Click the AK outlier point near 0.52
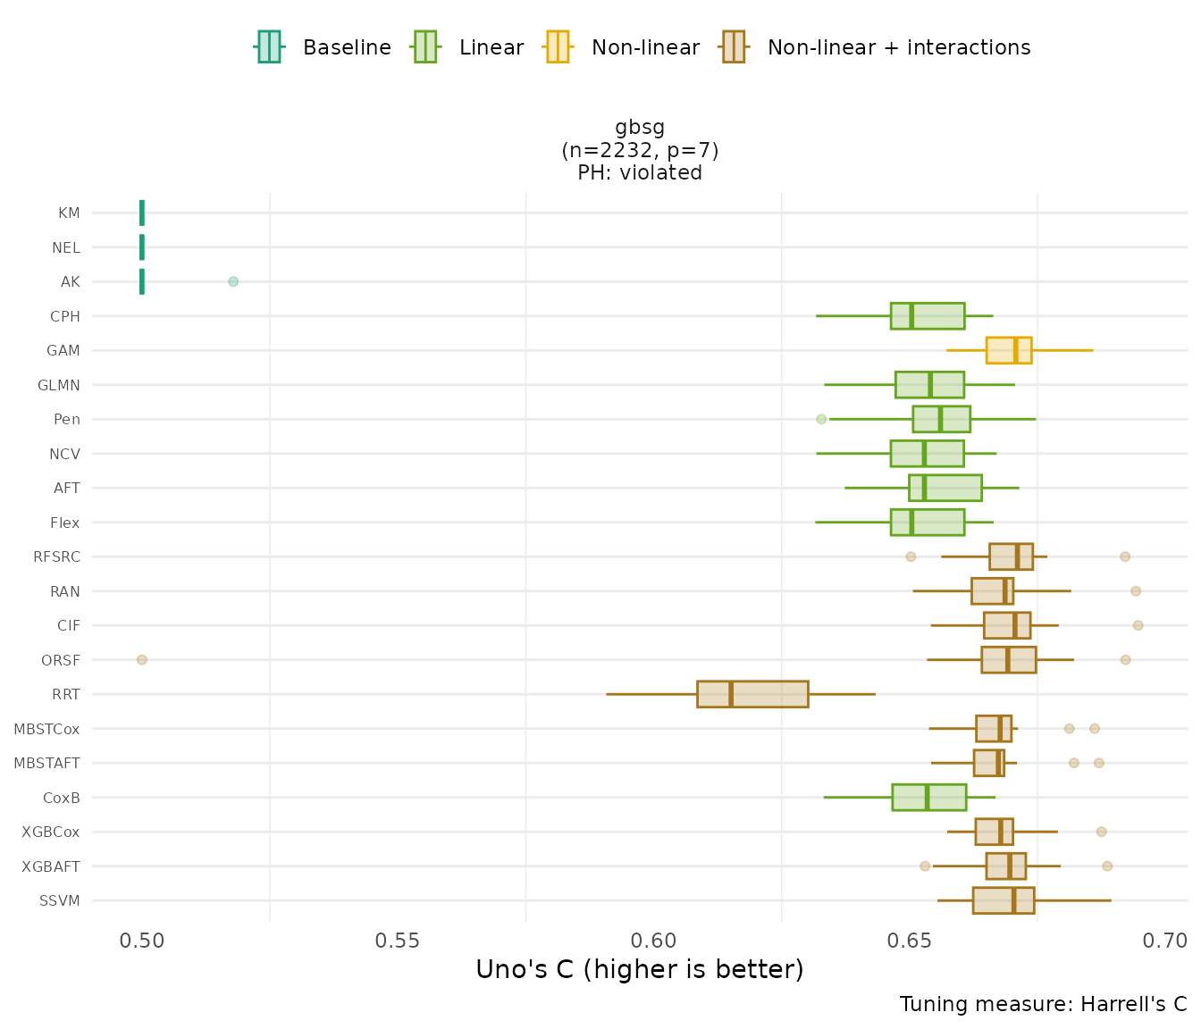1201x1029 pixels. pos(233,281)
